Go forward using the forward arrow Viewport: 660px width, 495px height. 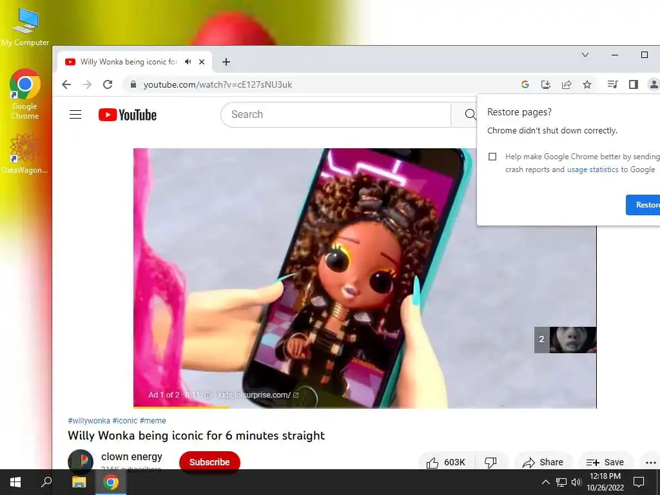[x=87, y=84]
